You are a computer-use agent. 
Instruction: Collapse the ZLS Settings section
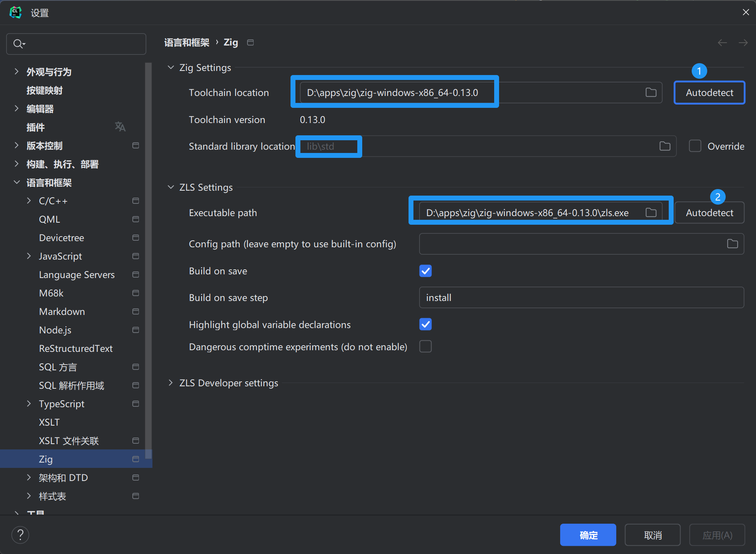click(170, 187)
